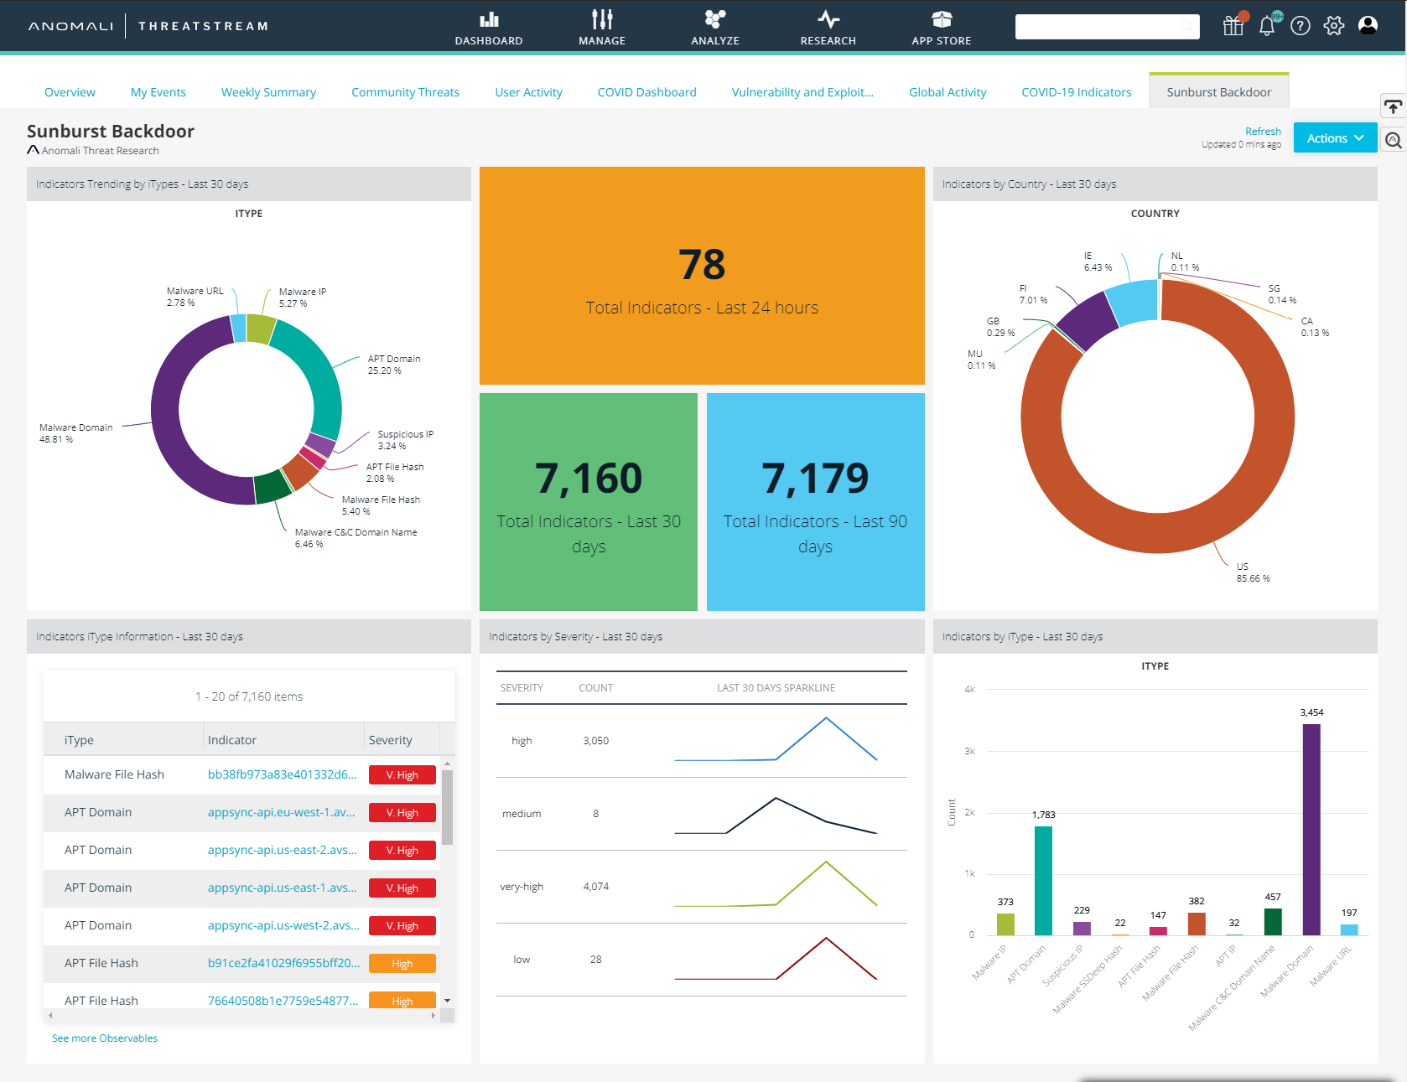Viewport: 1407px width, 1082px height.
Task: Open indicator appsync-api.us-west-2.avs...
Action: tap(283, 925)
